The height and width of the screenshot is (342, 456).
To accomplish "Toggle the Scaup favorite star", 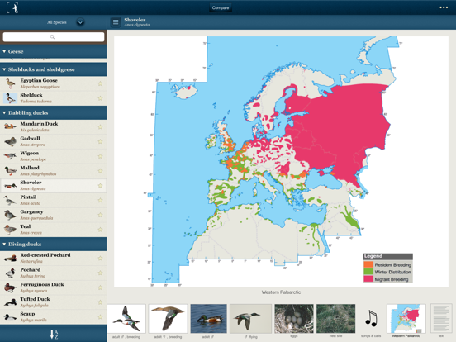I will [100, 316].
